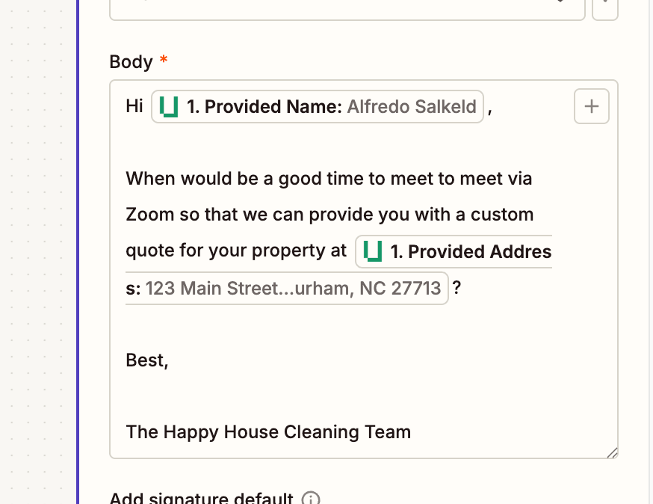Screen dimensions: 653x504
Task: Click the purple vertical divider bar
Action: [x=77, y=252]
